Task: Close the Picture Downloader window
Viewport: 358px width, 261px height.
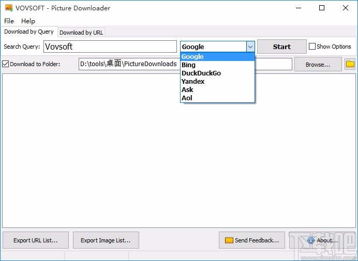Action: pos(346,8)
